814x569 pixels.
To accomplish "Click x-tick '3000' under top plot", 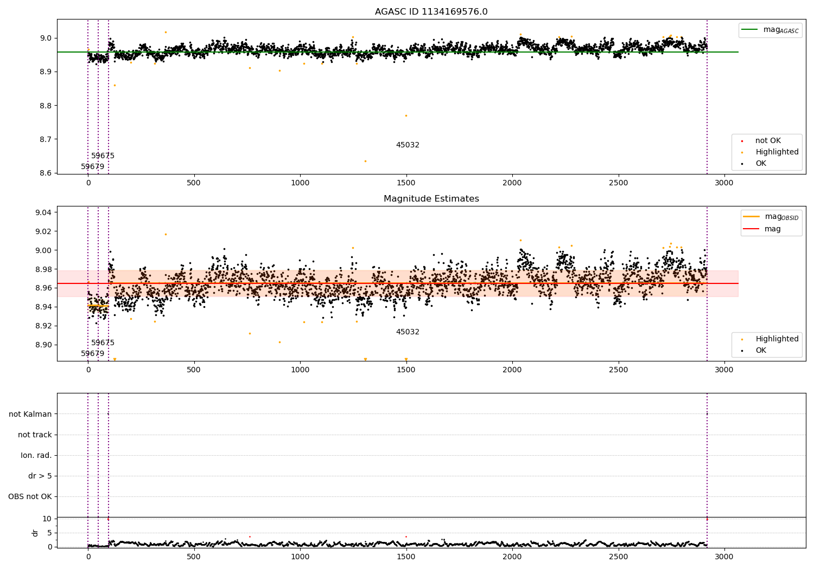I will point(724,183).
